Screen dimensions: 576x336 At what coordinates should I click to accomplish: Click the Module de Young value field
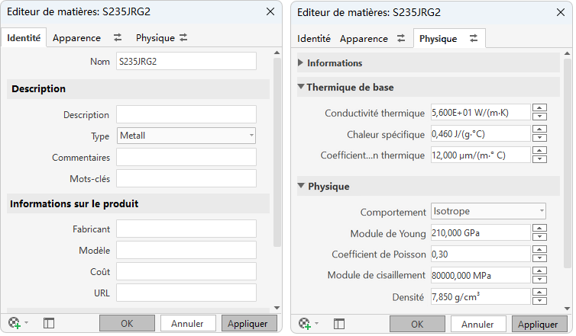tap(481, 232)
